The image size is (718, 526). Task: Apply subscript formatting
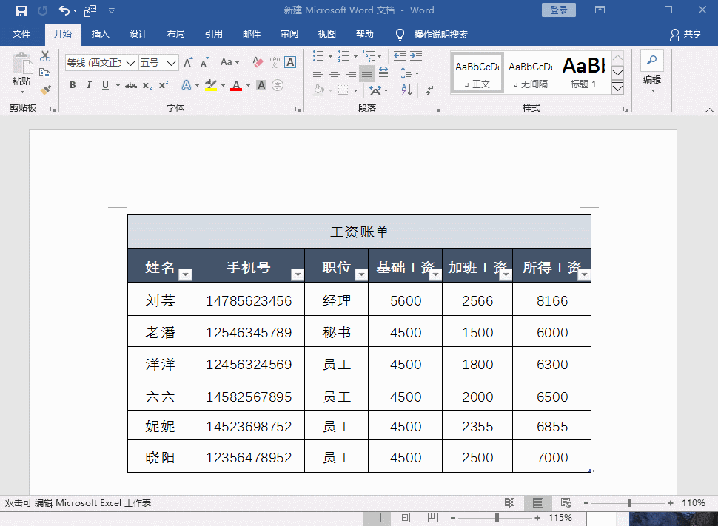146,85
